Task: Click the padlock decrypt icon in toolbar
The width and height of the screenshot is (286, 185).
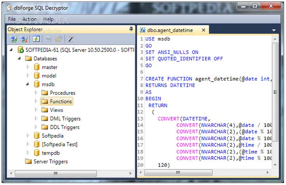Action: [x=59, y=39]
